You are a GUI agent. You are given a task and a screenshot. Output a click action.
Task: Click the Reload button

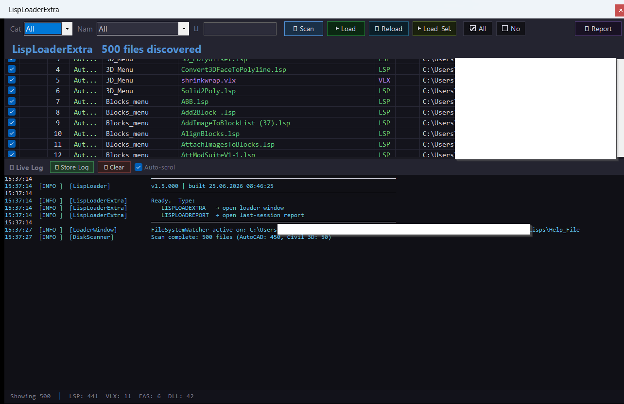[x=389, y=29]
